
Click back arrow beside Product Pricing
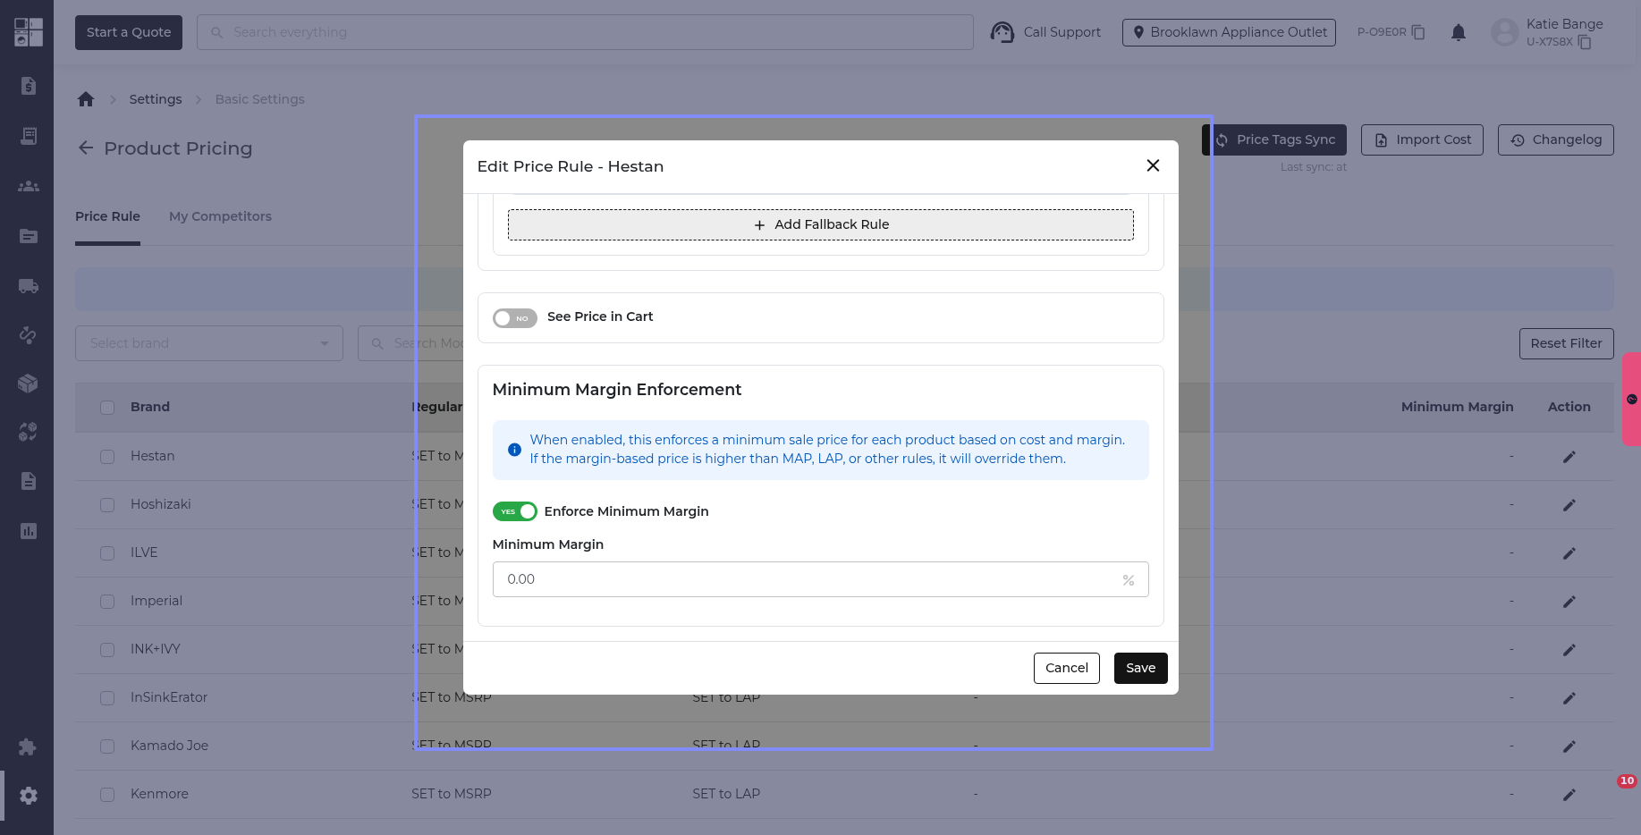coord(86,148)
